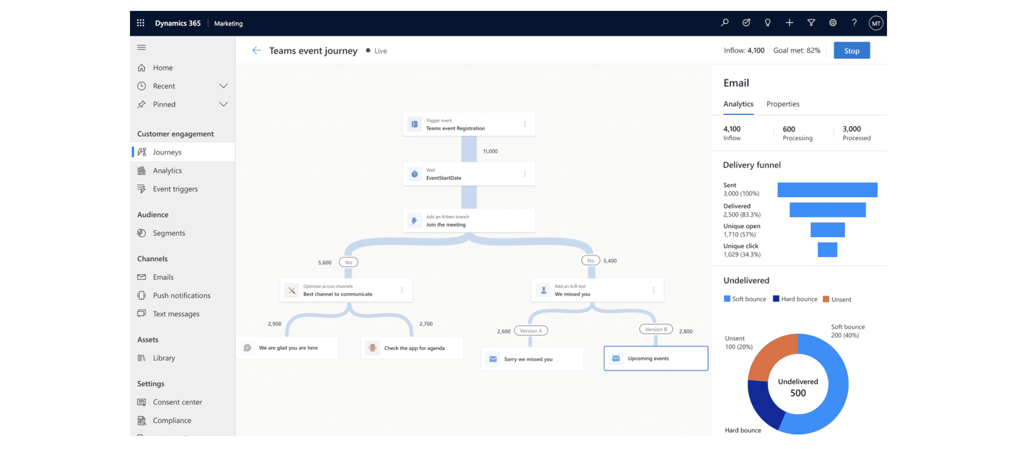Go back with the left arrow

click(256, 50)
